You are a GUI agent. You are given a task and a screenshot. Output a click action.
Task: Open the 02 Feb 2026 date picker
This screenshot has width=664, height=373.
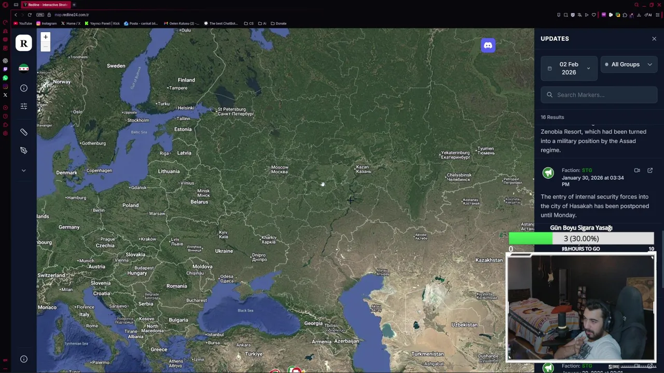[569, 68]
